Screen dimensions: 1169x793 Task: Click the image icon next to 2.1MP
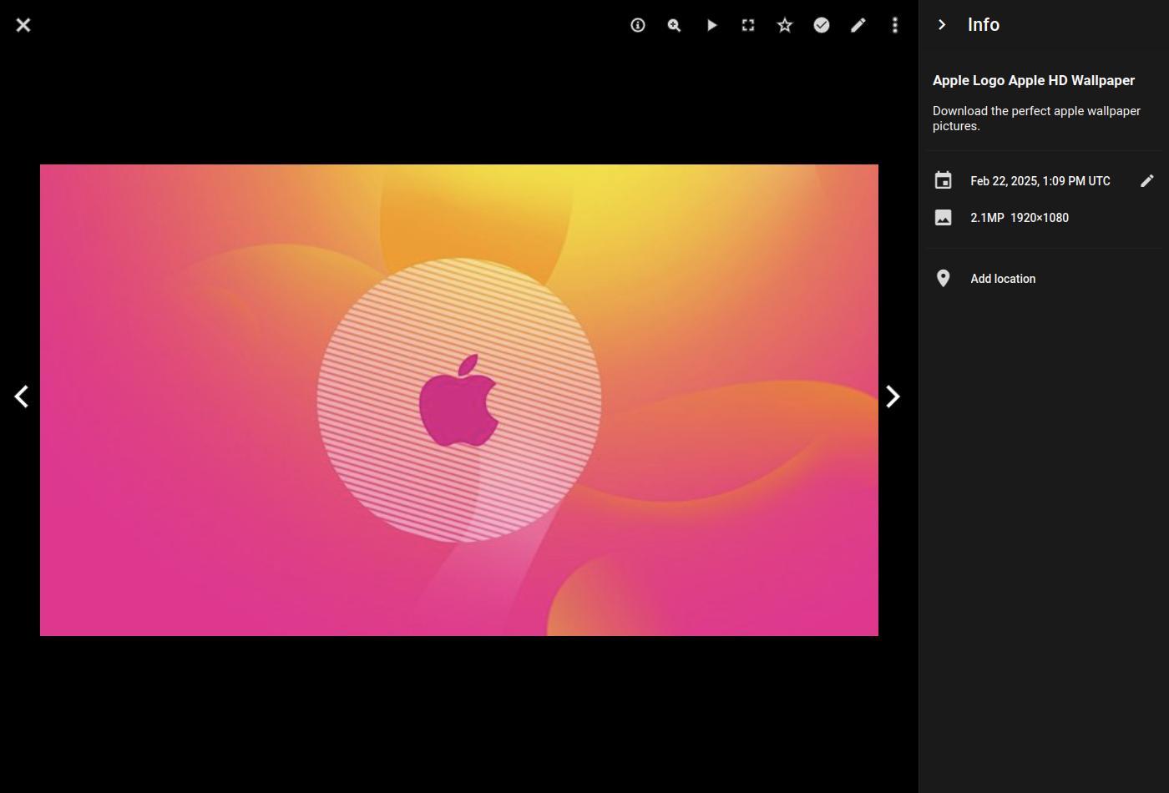tap(943, 218)
